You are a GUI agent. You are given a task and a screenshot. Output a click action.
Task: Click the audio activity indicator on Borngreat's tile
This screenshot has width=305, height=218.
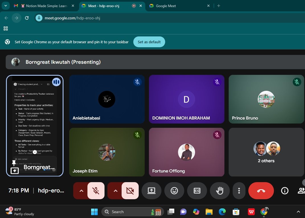point(56,82)
